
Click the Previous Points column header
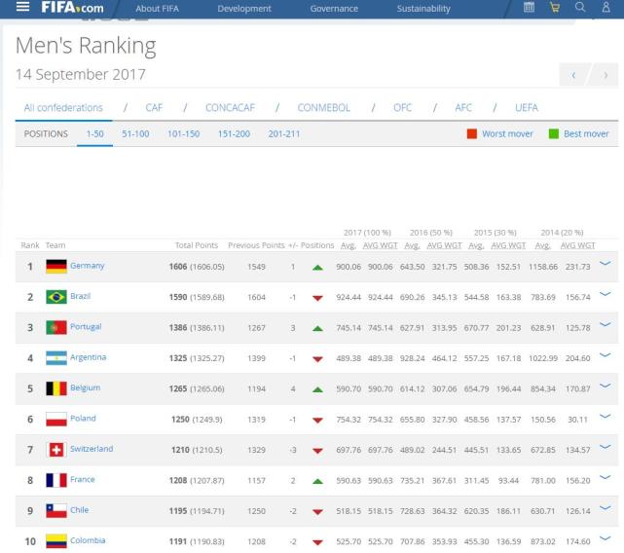tap(256, 245)
